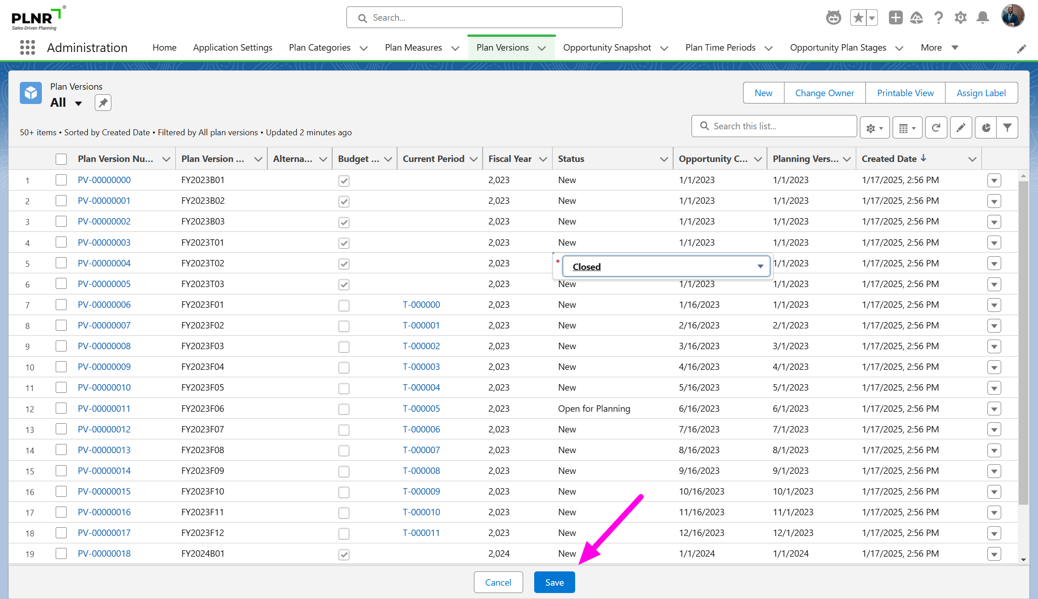Open the list filters funnel icon
The image size is (1038, 599).
(1007, 128)
